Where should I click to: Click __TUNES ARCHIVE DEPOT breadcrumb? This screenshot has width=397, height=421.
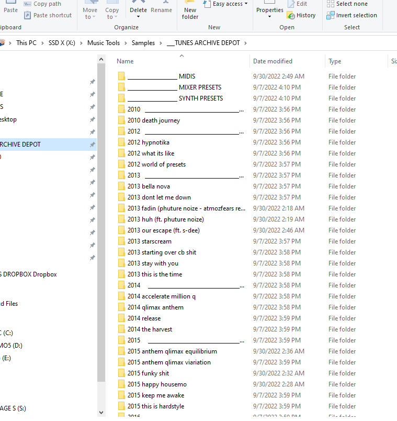(203, 43)
